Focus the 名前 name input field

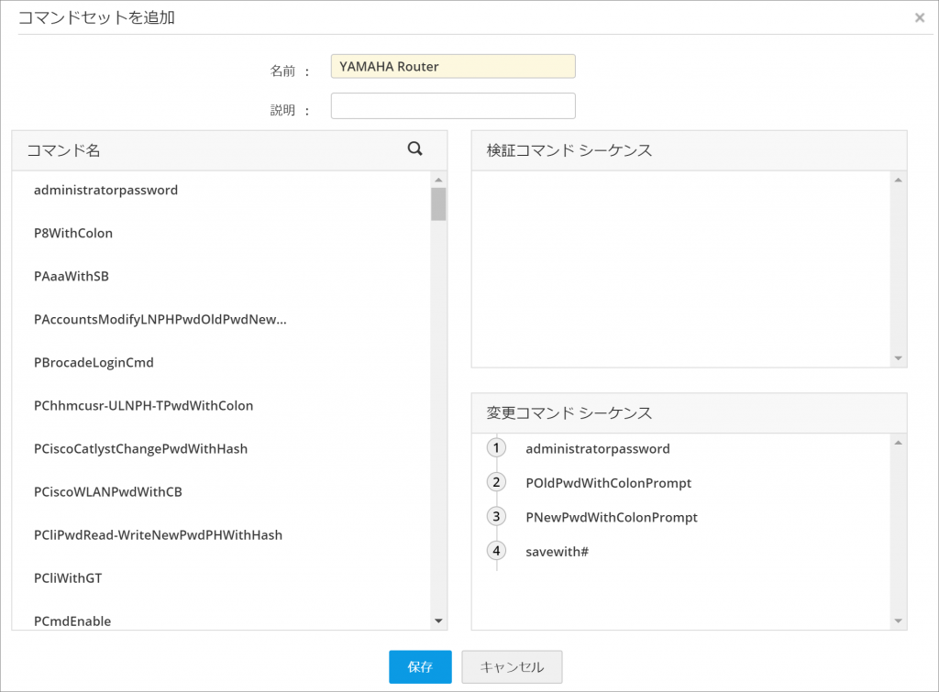[453, 67]
